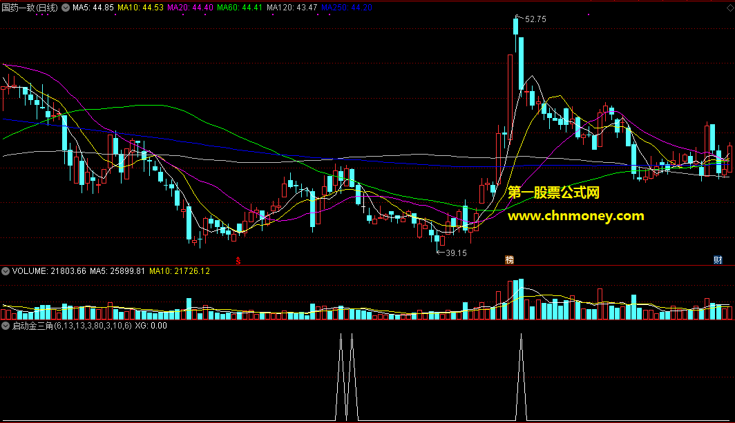Click the last signal spike in 启动金三角 panel
735x423 pixels.
point(521,377)
